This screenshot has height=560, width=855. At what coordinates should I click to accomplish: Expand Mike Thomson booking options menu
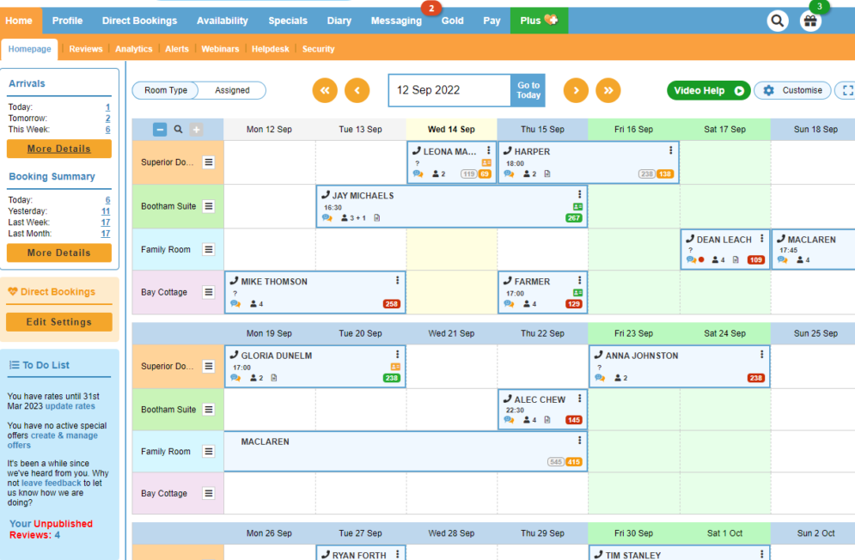(x=397, y=280)
